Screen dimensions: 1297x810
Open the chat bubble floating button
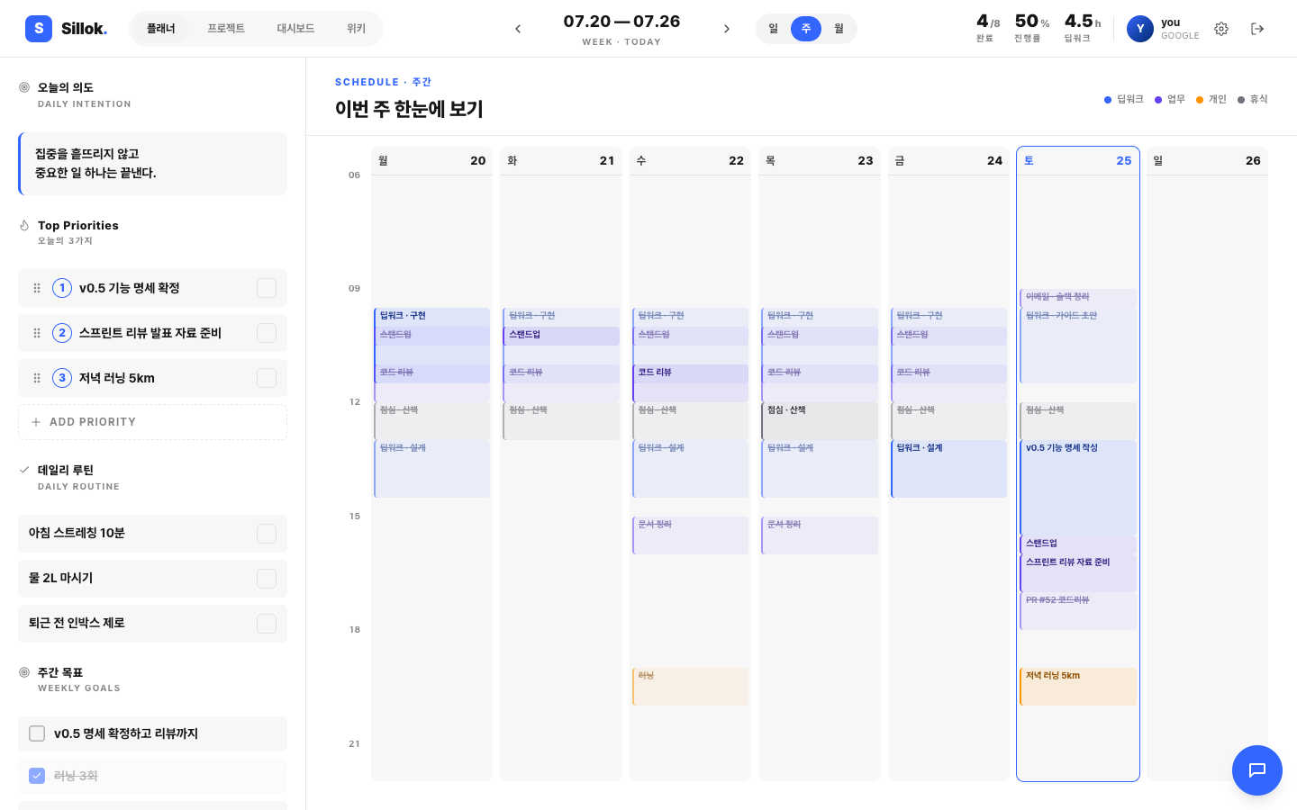(1257, 770)
